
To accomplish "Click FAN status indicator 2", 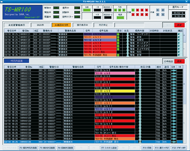I will [x=120, y=10].
